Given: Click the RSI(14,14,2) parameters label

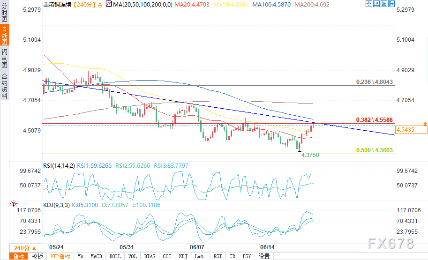Looking at the screenshot, I should click(x=59, y=165).
